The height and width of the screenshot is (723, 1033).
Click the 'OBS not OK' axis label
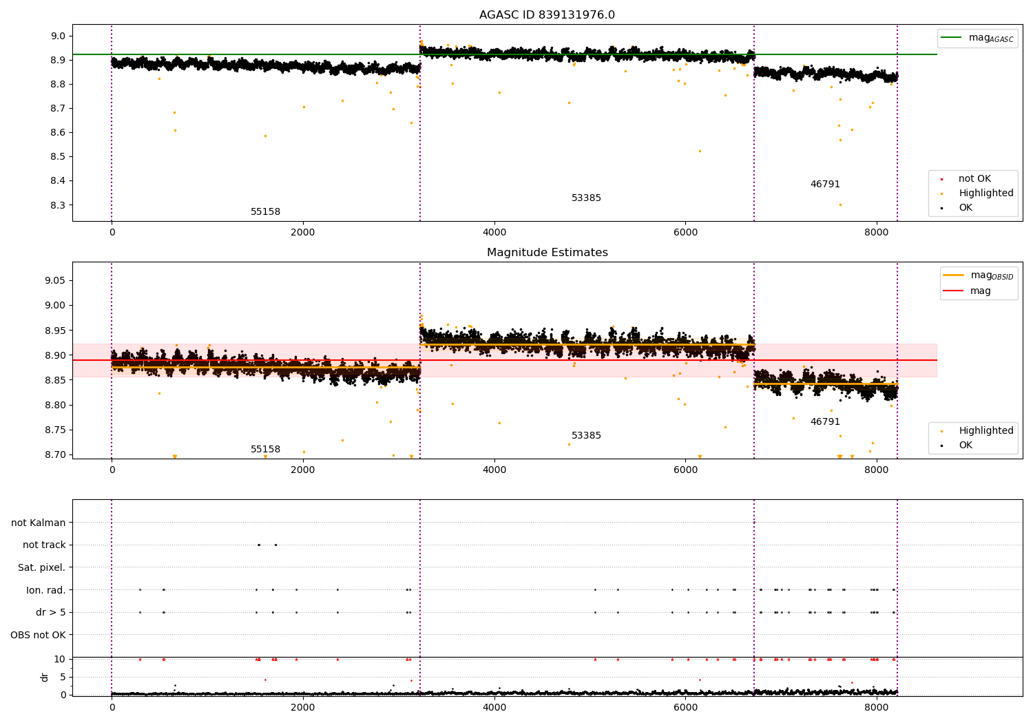pyautogui.click(x=38, y=635)
